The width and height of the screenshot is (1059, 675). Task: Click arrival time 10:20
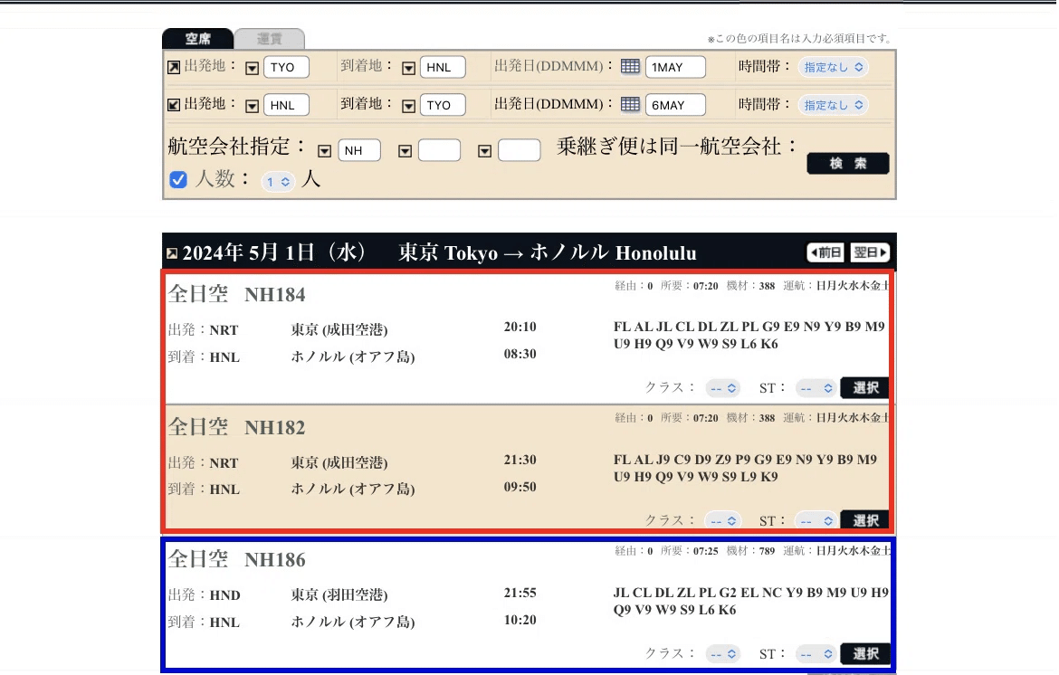click(520, 620)
